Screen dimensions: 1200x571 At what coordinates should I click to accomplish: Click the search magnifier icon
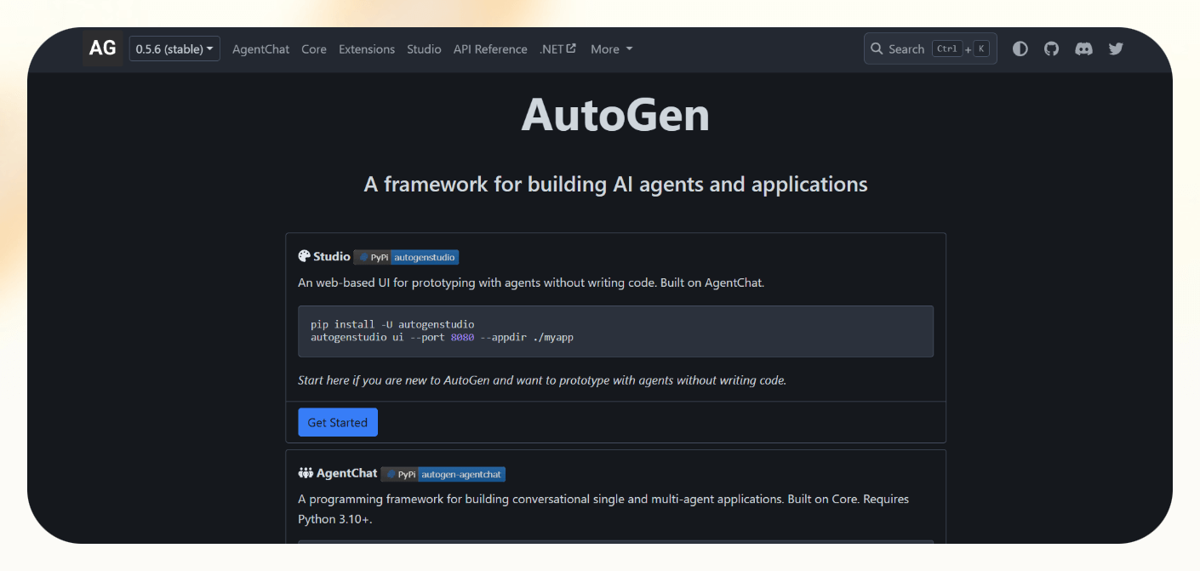[877, 49]
